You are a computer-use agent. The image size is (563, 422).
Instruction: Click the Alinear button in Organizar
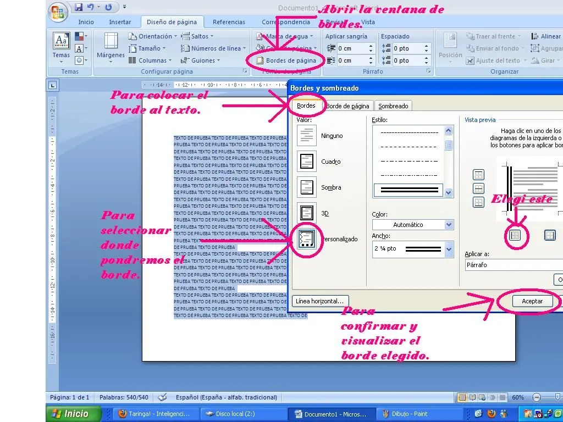pos(546,36)
